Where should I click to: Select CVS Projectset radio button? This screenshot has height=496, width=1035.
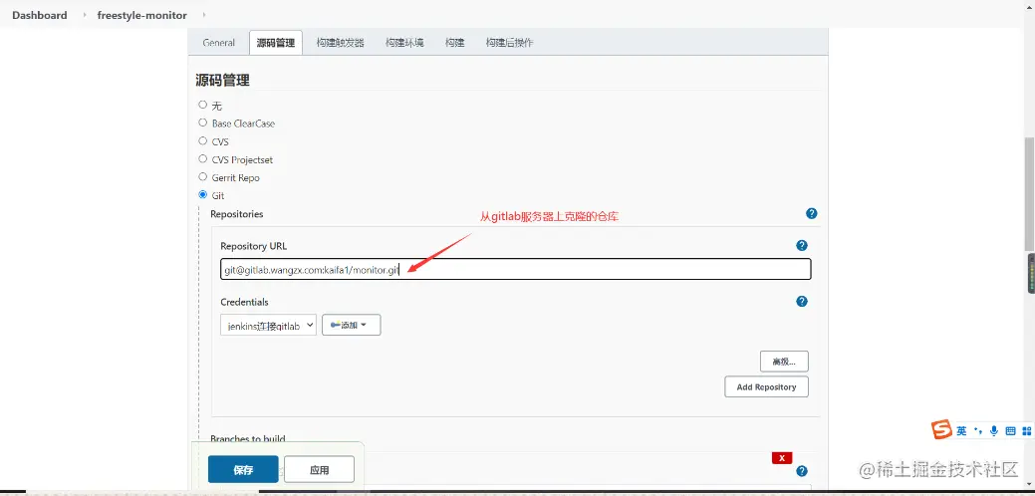point(202,158)
